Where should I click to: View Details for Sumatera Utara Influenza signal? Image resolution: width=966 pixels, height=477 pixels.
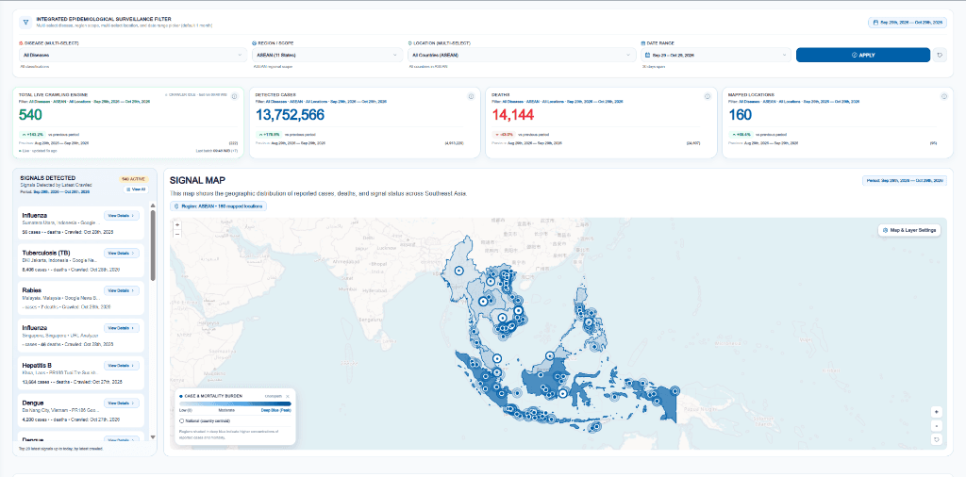[122, 216]
